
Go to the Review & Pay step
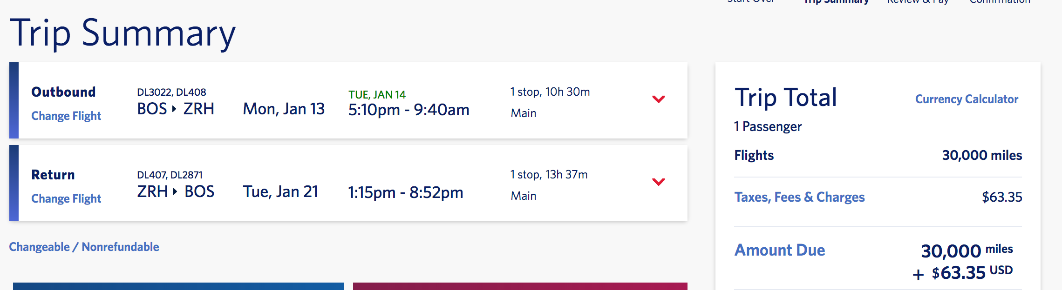[918, 2]
